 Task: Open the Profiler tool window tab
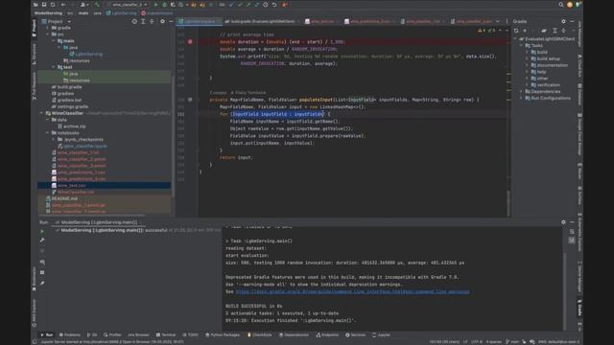tap(112, 334)
